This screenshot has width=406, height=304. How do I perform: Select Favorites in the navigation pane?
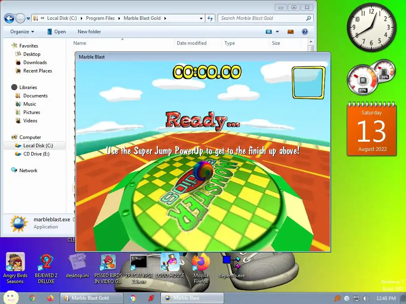tap(29, 46)
